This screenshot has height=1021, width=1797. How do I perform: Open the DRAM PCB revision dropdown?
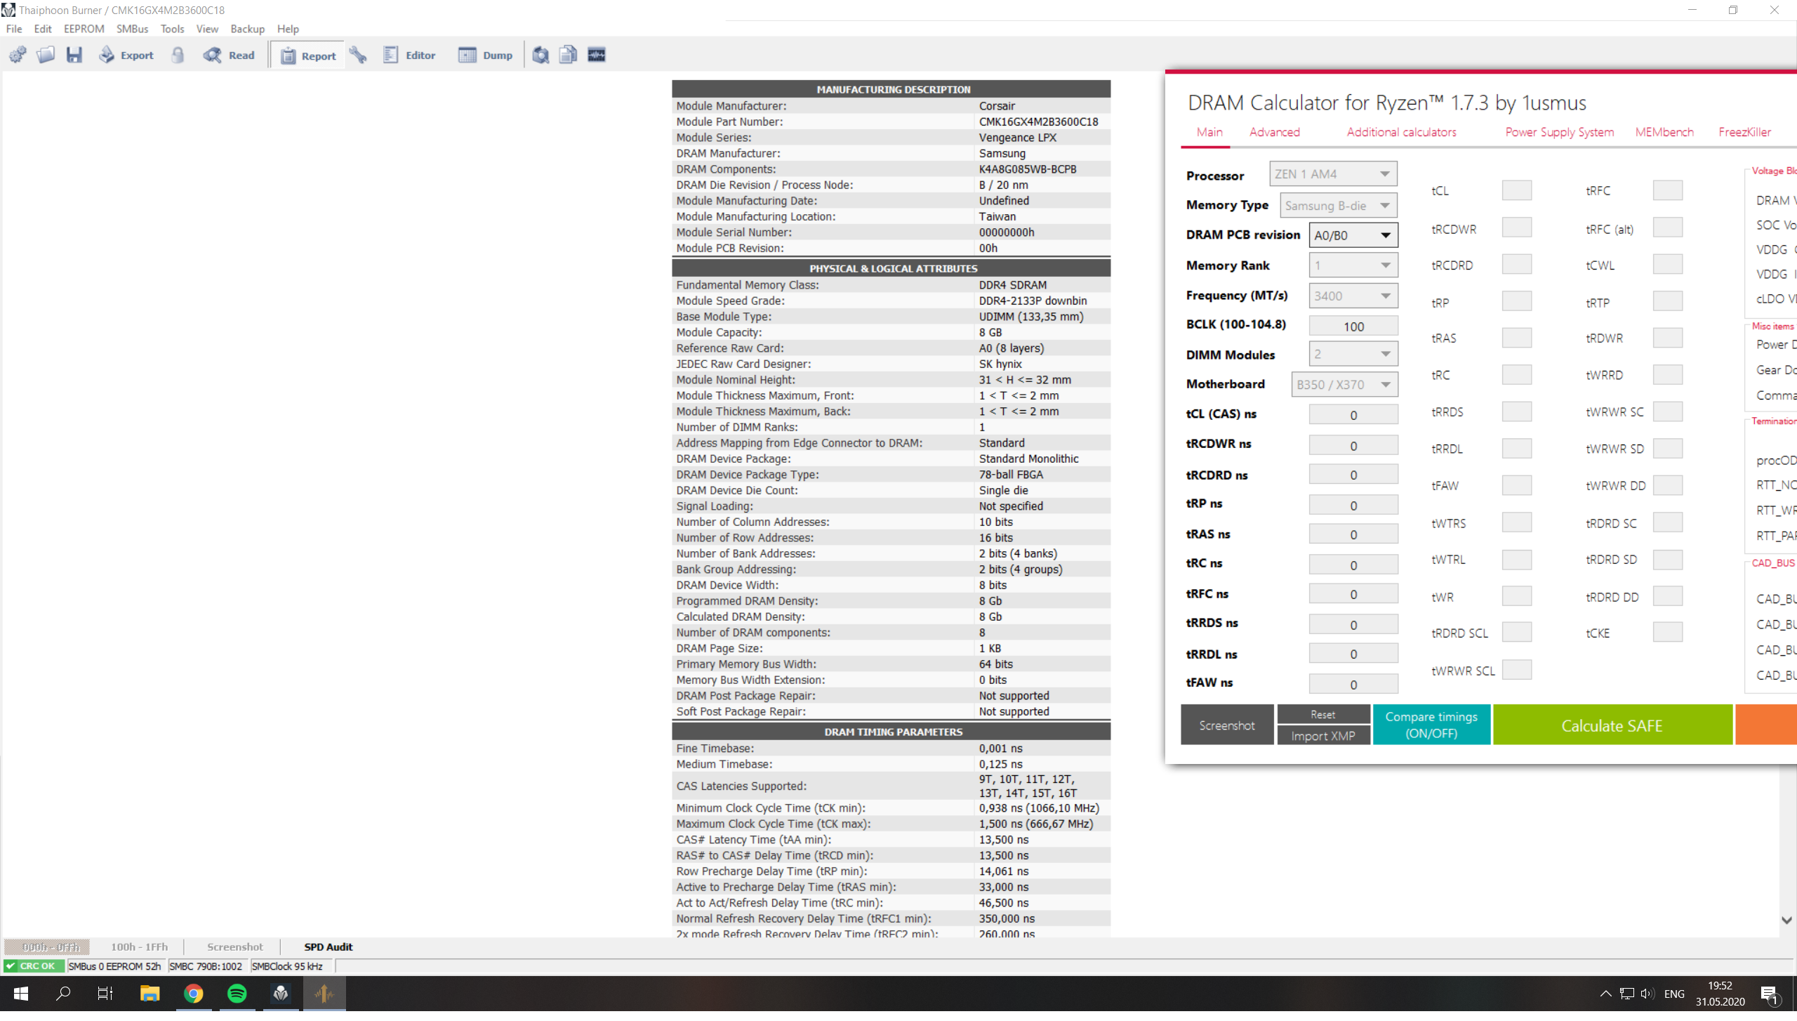click(1353, 235)
